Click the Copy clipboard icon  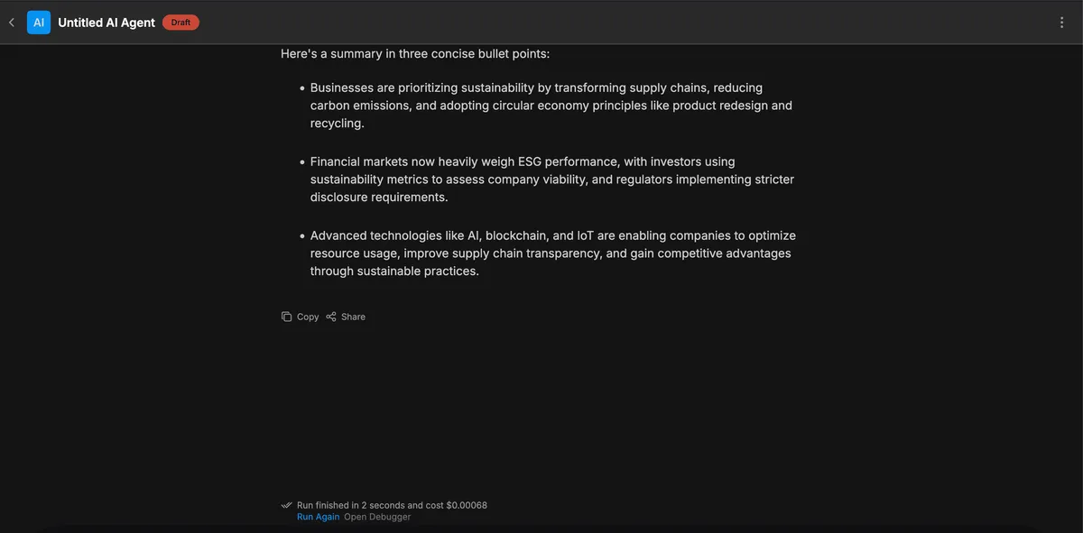pos(286,317)
